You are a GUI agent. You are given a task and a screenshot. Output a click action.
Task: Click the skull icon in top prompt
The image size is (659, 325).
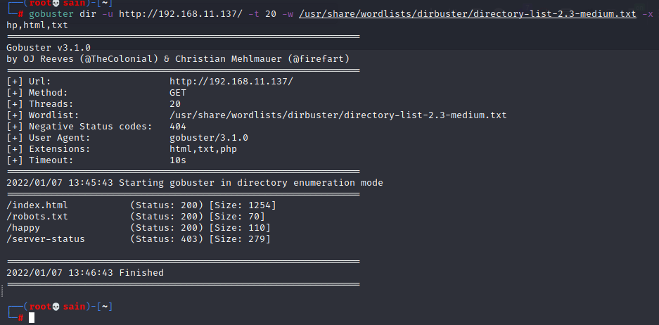click(x=56, y=3)
